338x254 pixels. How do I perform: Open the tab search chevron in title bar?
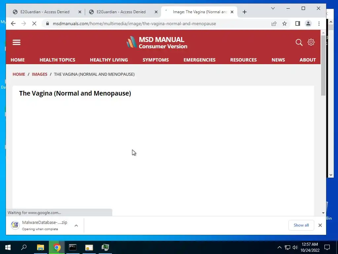[x=273, y=8]
